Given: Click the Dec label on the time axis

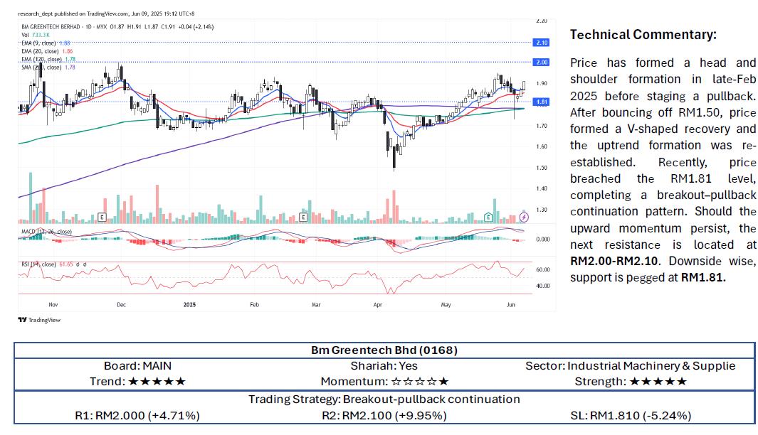Looking at the screenshot, I should pyautogui.click(x=121, y=305).
